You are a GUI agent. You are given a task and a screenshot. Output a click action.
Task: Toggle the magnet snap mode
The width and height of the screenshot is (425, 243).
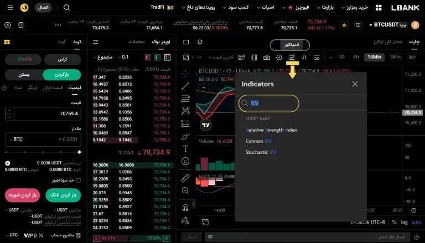coord(185,208)
